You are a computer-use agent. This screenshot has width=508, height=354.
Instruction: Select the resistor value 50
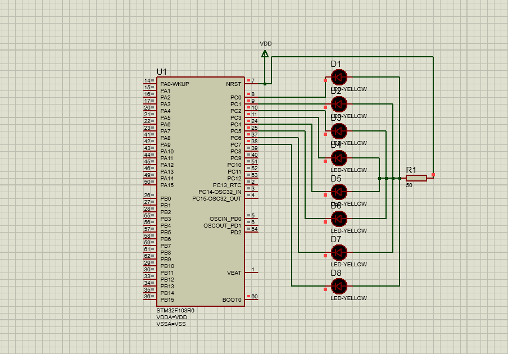pyautogui.click(x=409, y=185)
